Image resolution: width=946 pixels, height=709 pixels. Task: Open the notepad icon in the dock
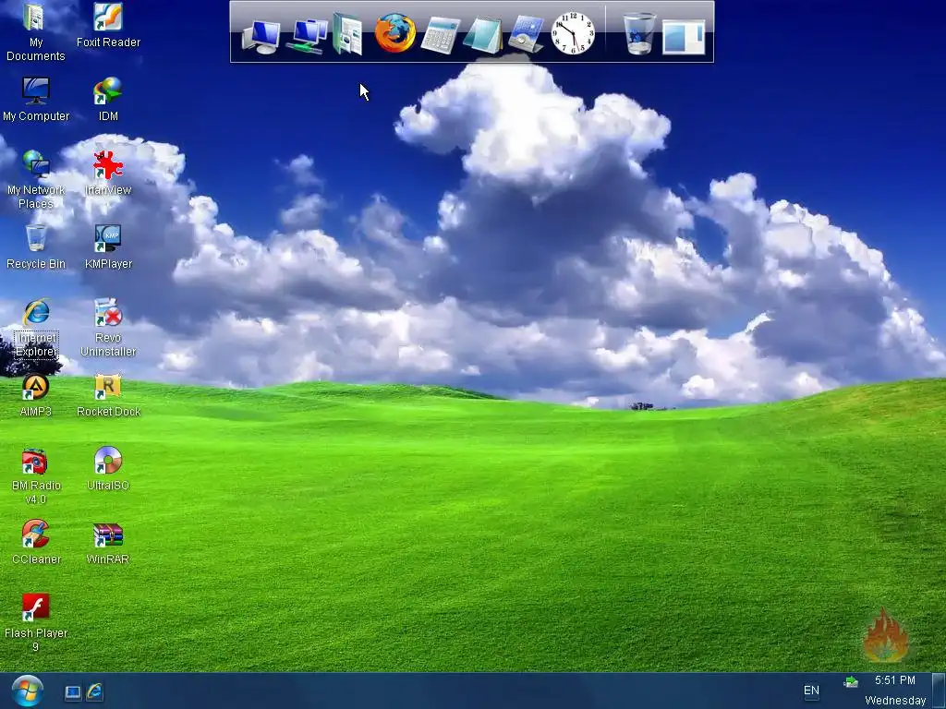483,35
